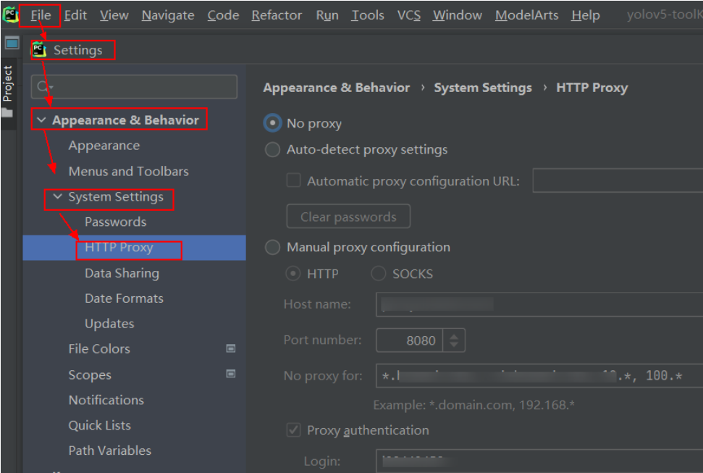Collapse the System Settings tree node
703x473 pixels.
pyautogui.click(x=57, y=196)
